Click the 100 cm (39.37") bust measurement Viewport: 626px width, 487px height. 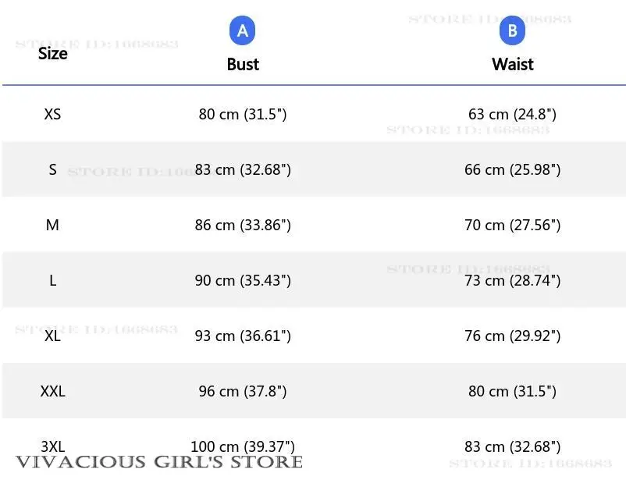coord(243,446)
